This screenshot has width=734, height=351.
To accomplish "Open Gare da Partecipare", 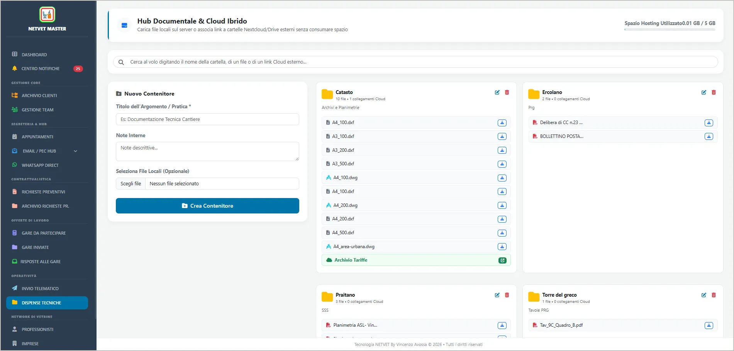I will (47, 233).
